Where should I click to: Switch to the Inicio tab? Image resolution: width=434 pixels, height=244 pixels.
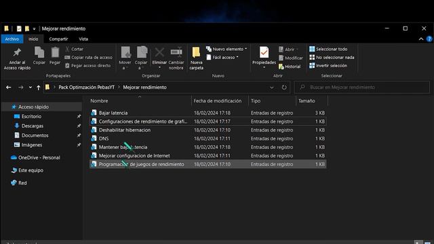pyautogui.click(x=33, y=39)
